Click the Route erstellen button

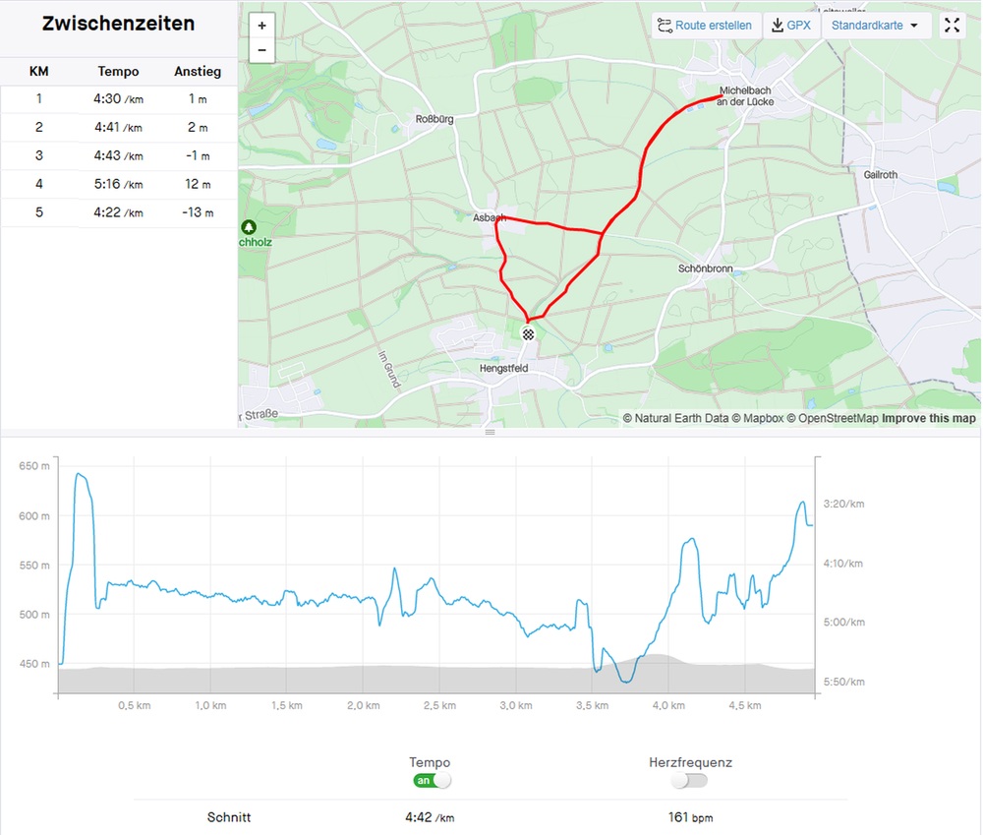705,26
